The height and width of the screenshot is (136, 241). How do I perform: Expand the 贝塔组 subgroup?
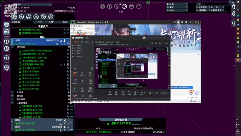[12, 92]
